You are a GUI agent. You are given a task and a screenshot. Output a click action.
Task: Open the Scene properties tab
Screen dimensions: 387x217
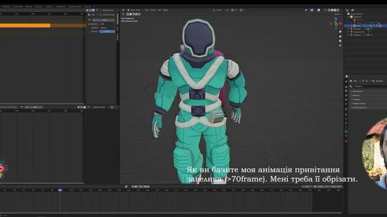click(x=346, y=99)
